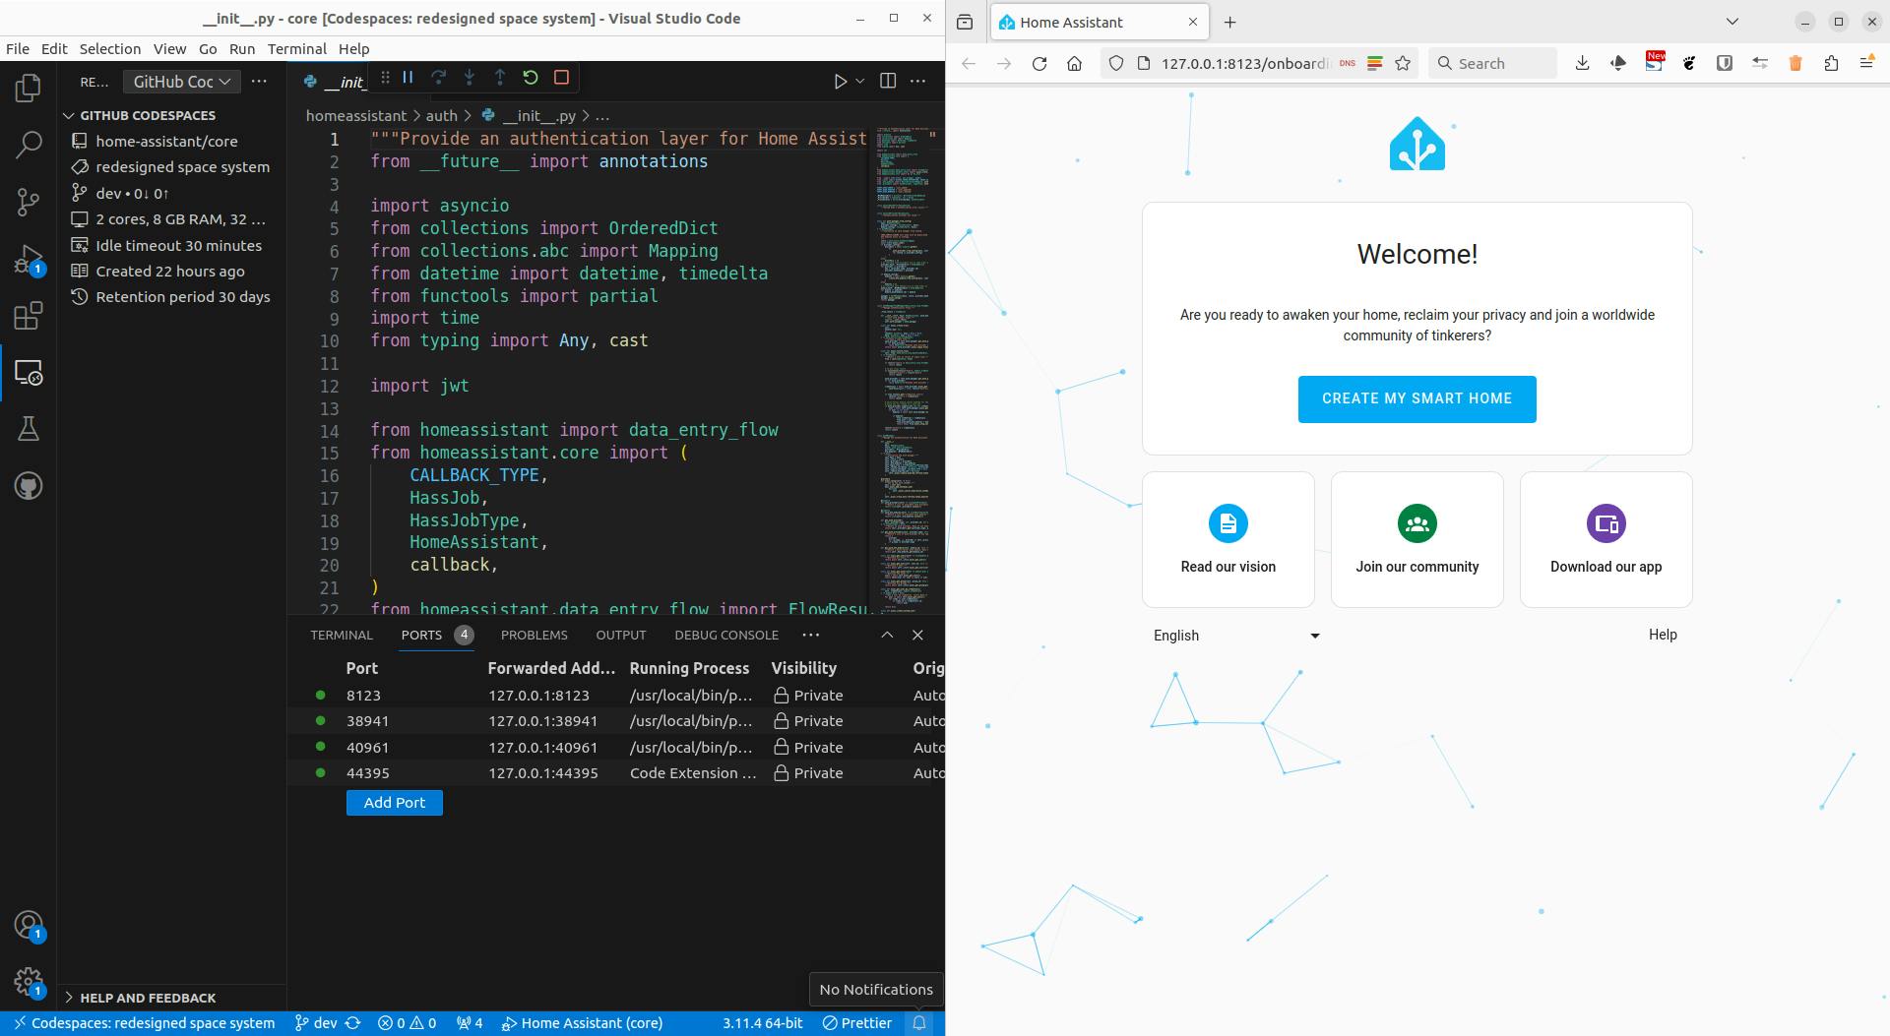Open Source Control view in activity bar

29,203
